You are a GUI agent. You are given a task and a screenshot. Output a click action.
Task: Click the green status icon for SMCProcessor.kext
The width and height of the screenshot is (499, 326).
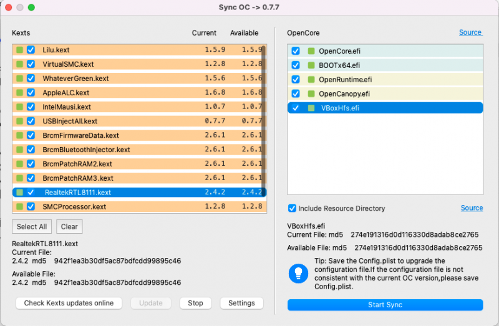(x=20, y=207)
